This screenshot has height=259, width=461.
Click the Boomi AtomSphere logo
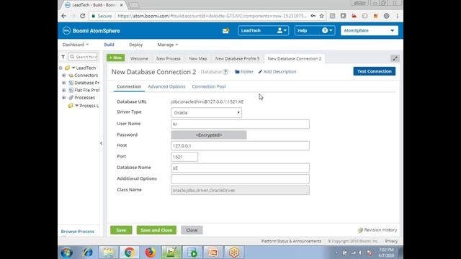(x=91, y=30)
